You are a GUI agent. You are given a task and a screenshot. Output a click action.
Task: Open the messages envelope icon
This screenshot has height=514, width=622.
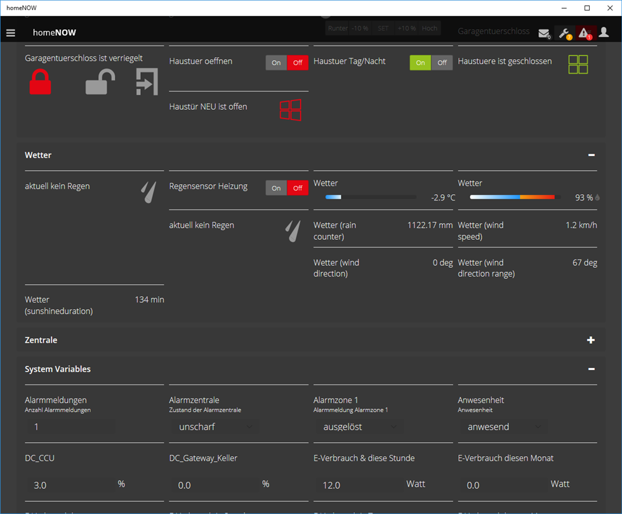[544, 33]
